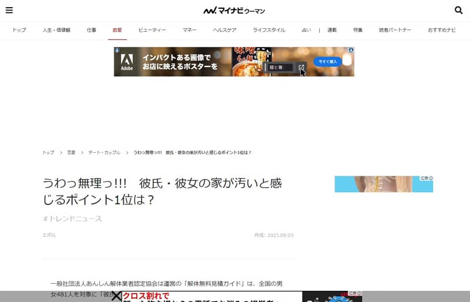The width and height of the screenshot is (470, 302).
Task: Click the トップ breadcrumb link
Action: tap(48, 153)
